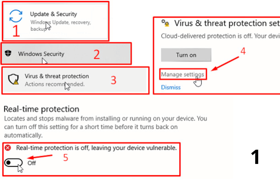The image size is (280, 187).
Task: Click the Update & Security sync arrows icon
Action: (x=16, y=16)
